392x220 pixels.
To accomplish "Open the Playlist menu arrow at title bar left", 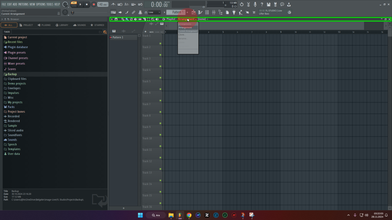I will (x=112, y=19).
